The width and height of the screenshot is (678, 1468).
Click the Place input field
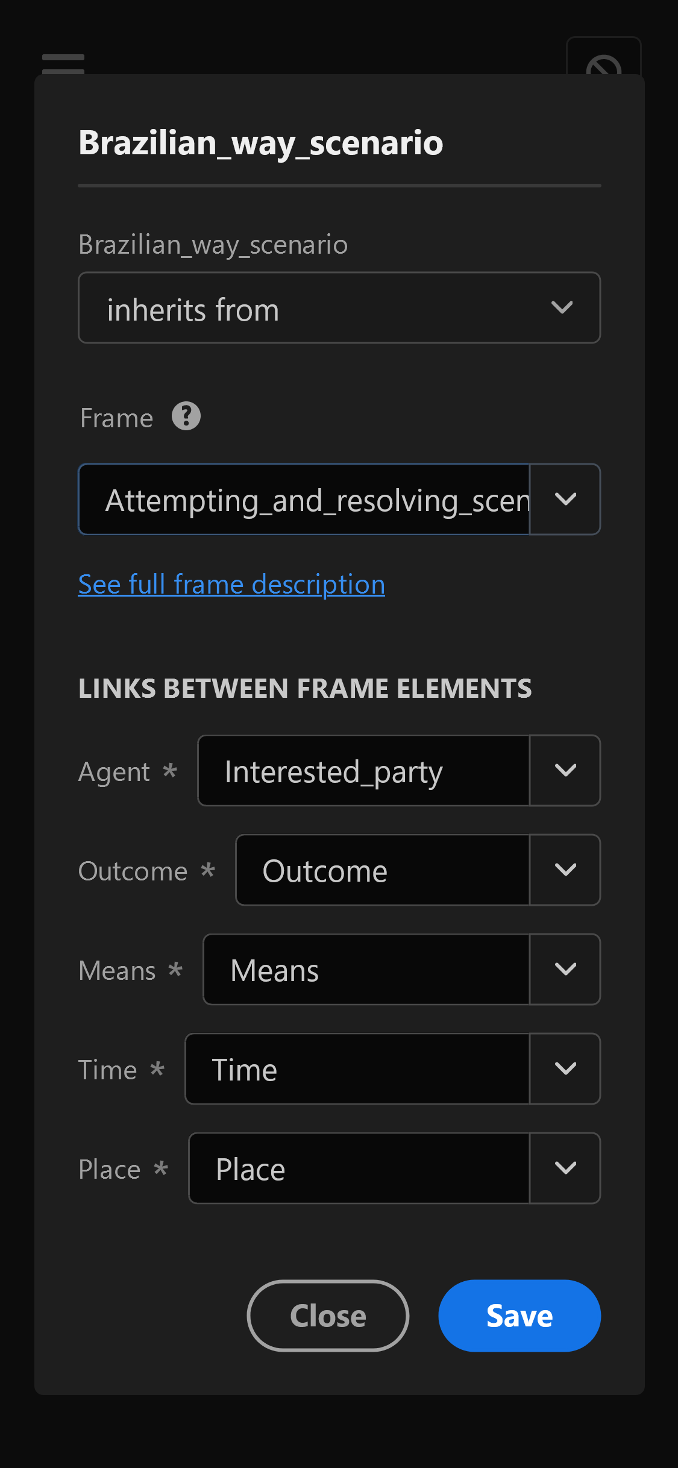tap(359, 1168)
